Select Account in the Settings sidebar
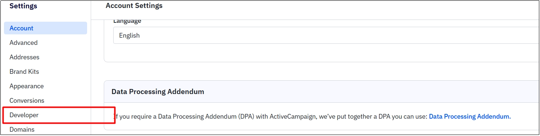This screenshot has width=540, height=136. tap(45, 28)
